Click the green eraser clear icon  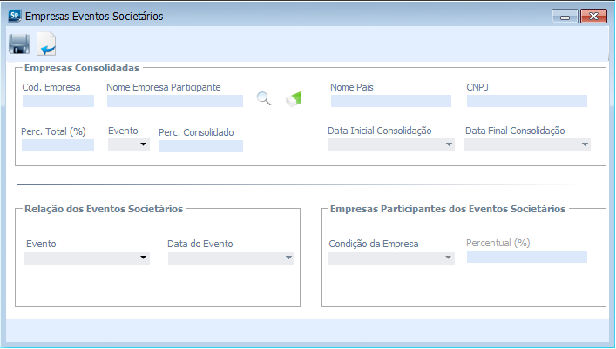click(294, 99)
